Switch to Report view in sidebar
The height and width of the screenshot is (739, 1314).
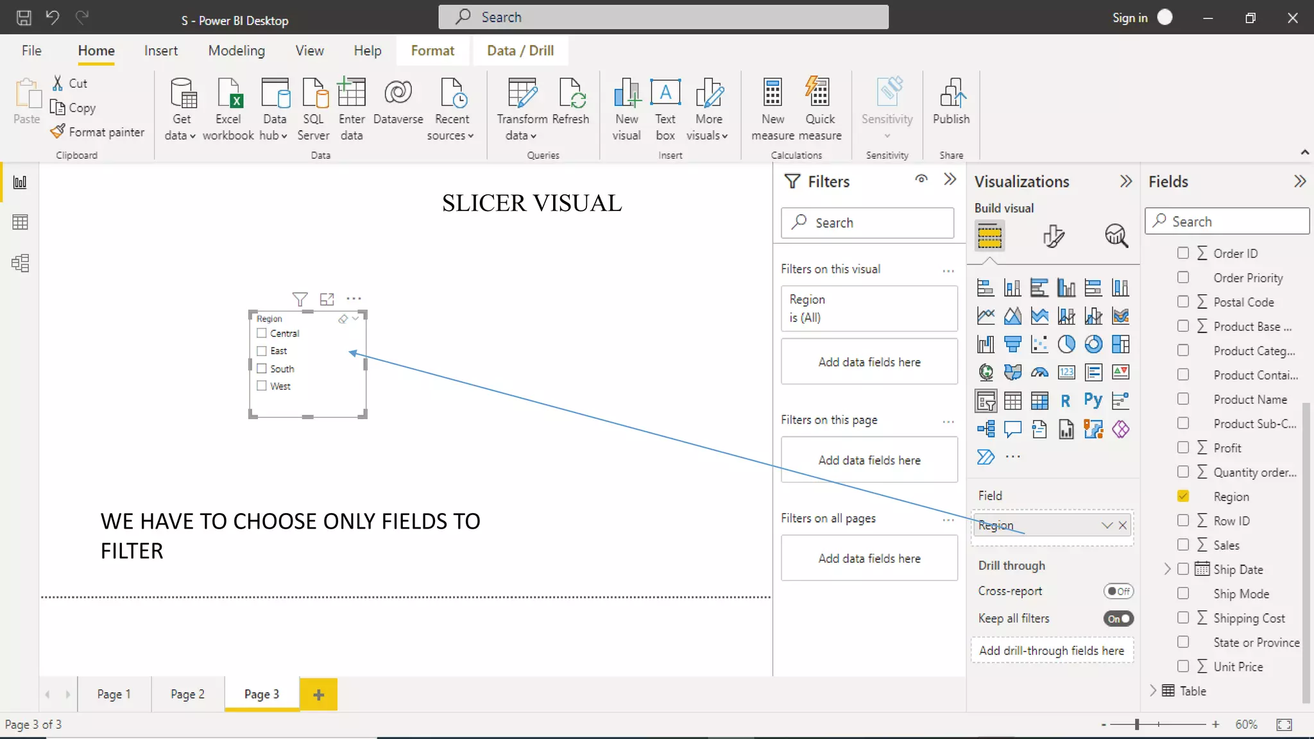pyautogui.click(x=20, y=182)
